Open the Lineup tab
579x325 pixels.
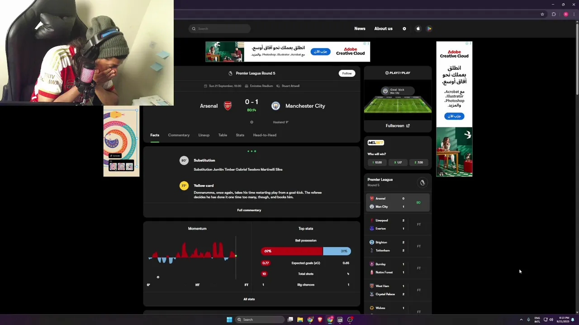click(204, 135)
